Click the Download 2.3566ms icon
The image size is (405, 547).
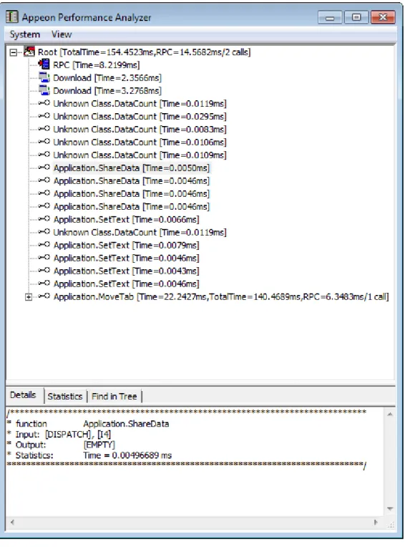tap(44, 77)
